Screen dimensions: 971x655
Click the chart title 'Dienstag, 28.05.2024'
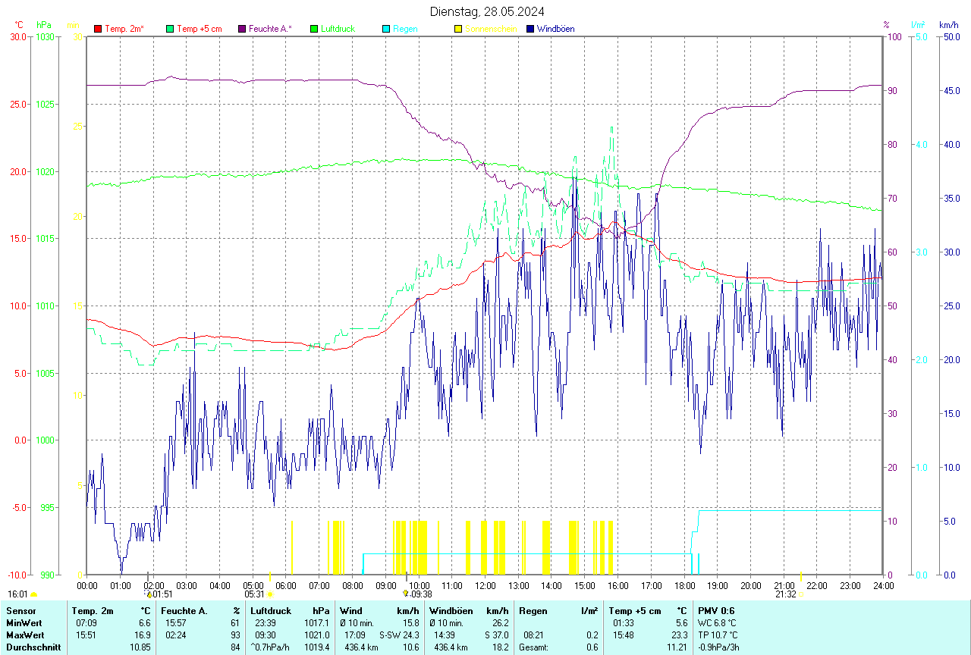pyautogui.click(x=487, y=11)
